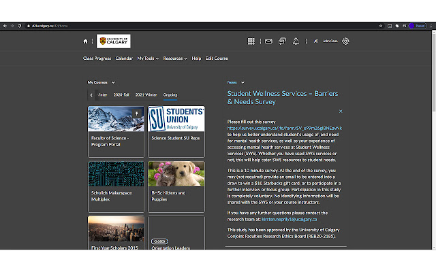
Task: Open the subscription alerts chat icon
Action: pyautogui.click(x=282, y=41)
